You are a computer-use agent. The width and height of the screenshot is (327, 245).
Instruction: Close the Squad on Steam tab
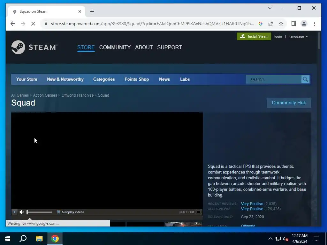pyautogui.click(x=80, y=11)
